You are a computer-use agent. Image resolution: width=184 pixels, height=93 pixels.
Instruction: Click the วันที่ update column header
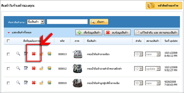pyautogui.click(x=171, y=41)
